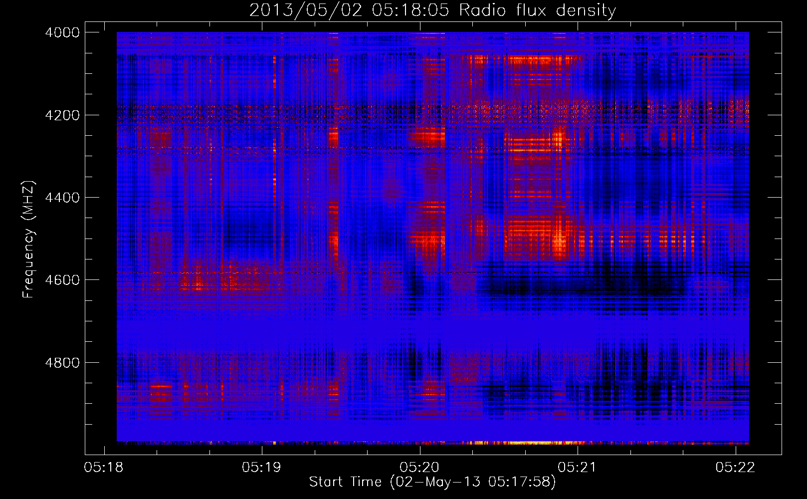
Task: Click the 05:19 time tick label
Action: [x=261, y=468]
